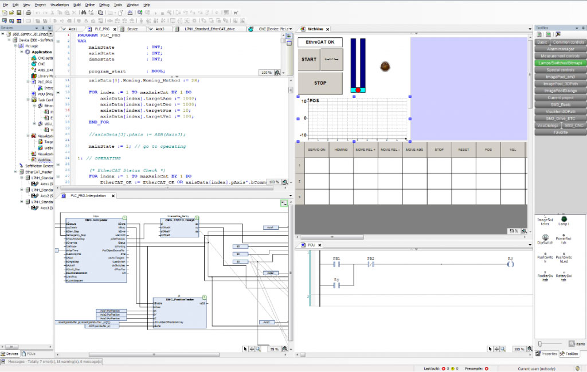Screen dimensions: 587x372
Task: Click the Find binoculars toolbar icon
Action: (x=84, y=13)
